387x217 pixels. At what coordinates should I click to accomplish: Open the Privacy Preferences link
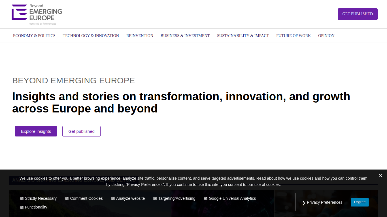click(x=324, y=202)
